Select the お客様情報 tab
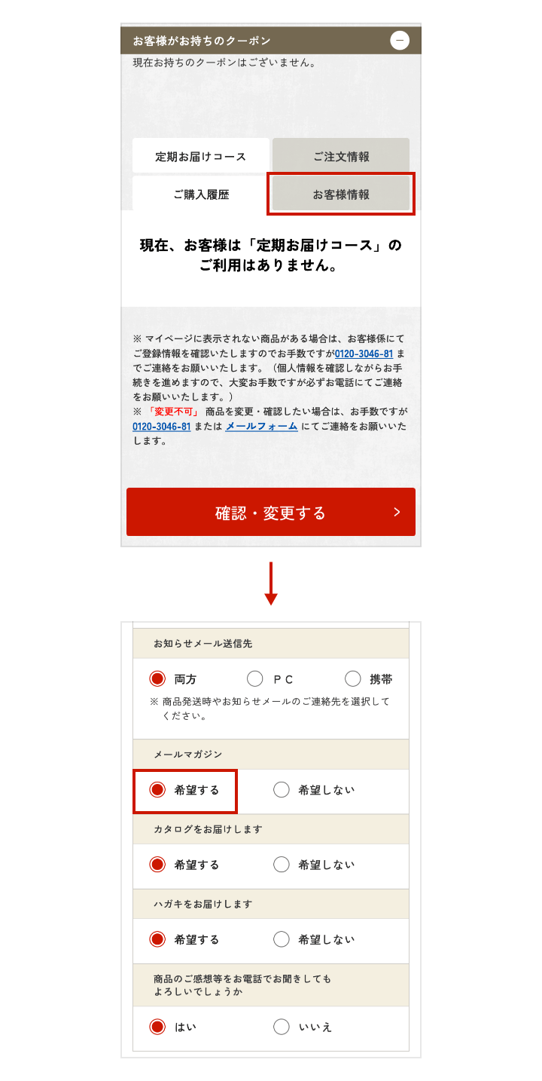542x1081 pixels. tap(341, 194)
